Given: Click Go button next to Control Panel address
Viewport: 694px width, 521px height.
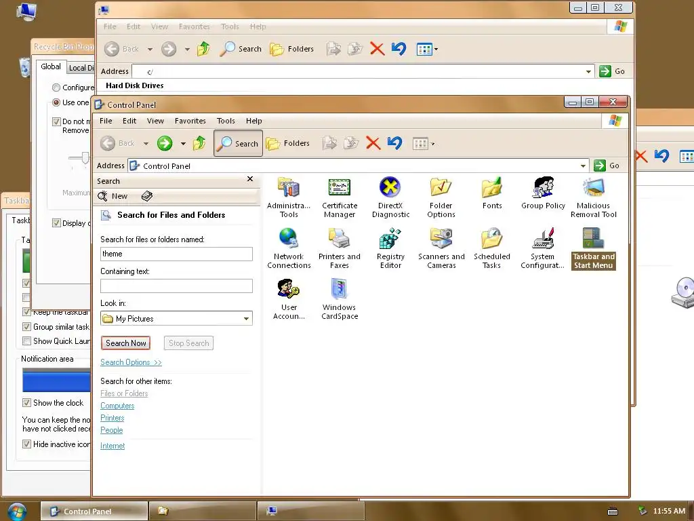Looking at the screenshot, I should click(607, 166).
